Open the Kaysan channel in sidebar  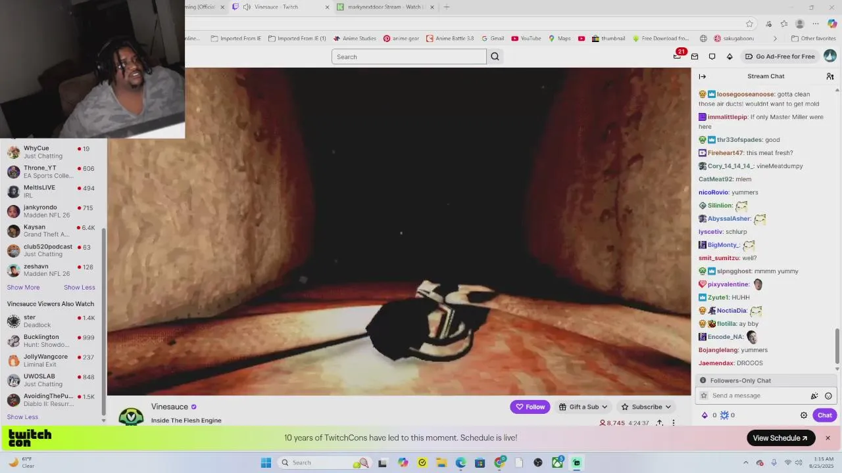pyautogui.click(x=52, y=231)
